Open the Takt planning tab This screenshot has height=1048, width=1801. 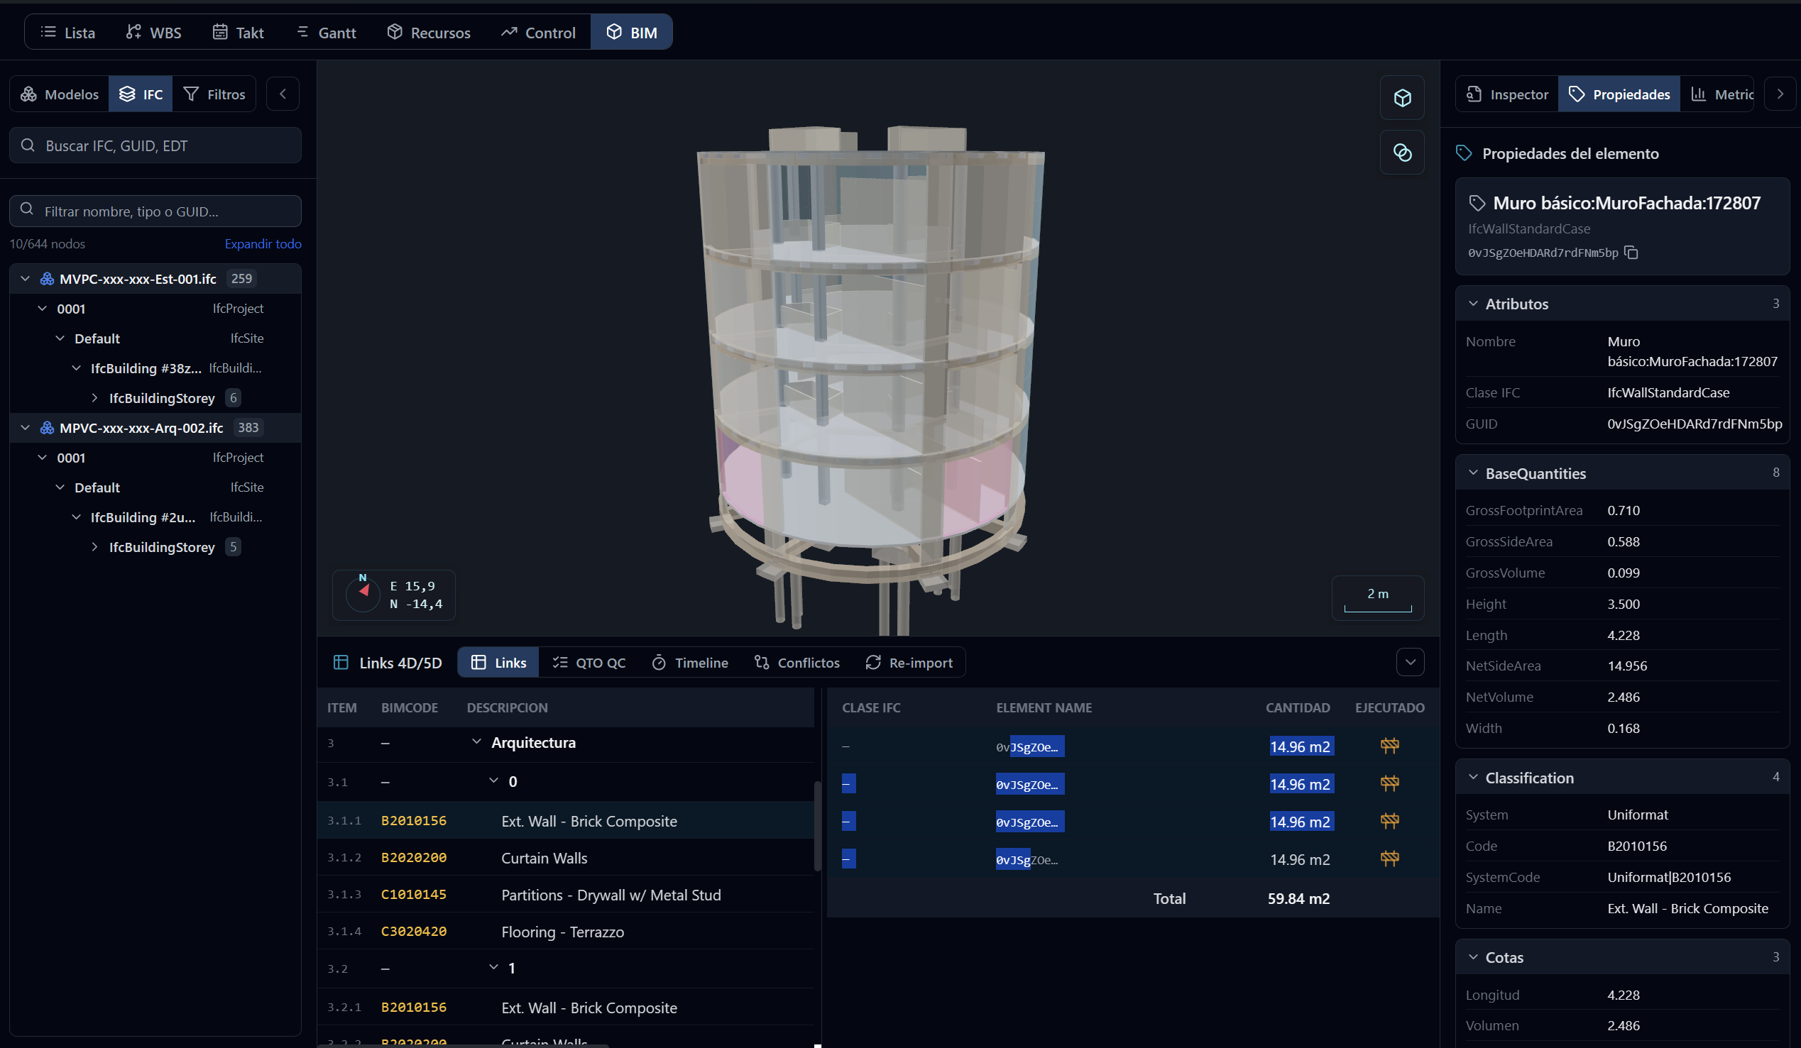coord(239,32)
